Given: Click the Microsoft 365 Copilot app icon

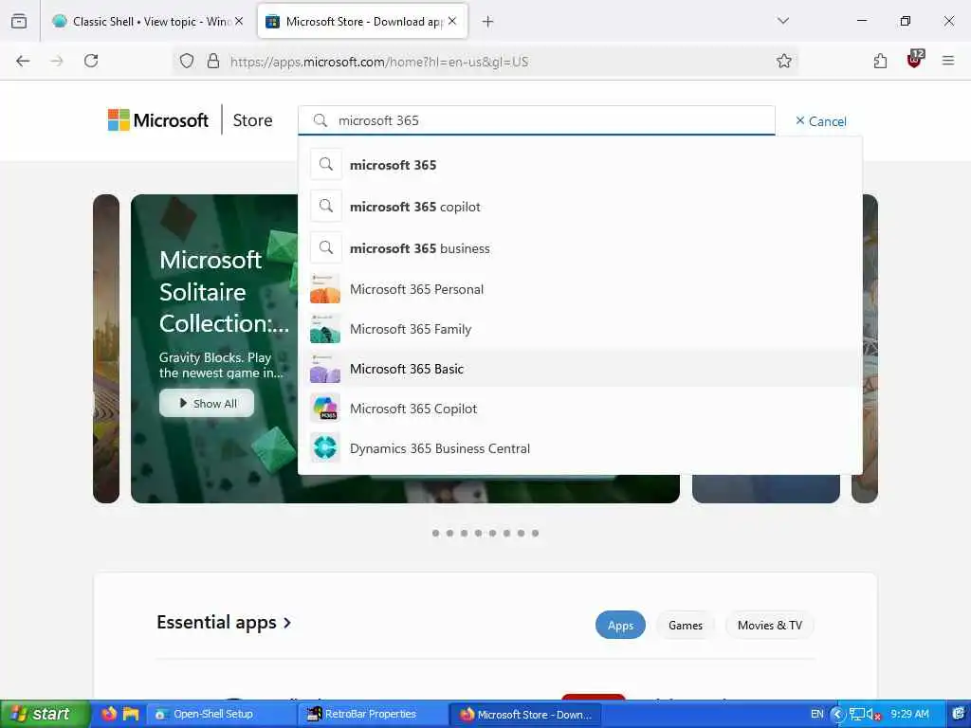Looking at the screenshot, I should (325, 408).
